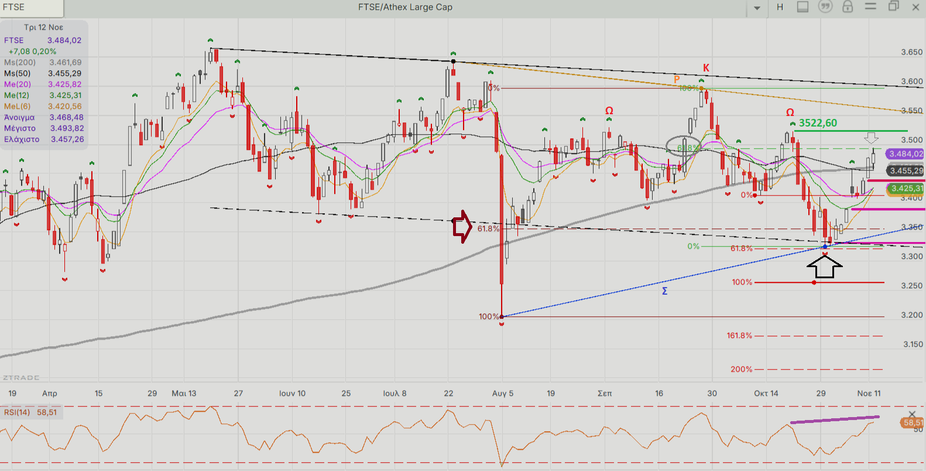Toggle the lower indicator panel layout icon
This screenshot has width=926, height=471.
pos(802,7)
